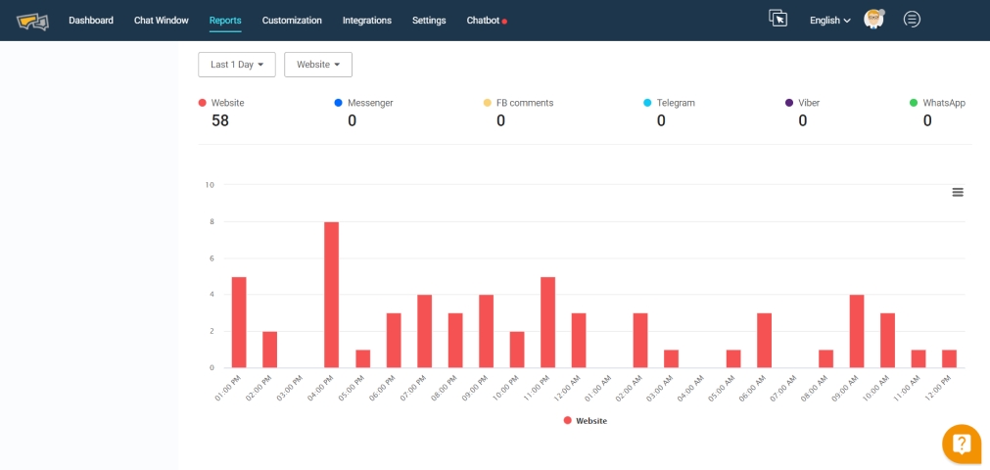Image resolution: width=990 pixels, height=470 pixels.
Task: Toggle Website series in chart legend
Action: [586, 420]
